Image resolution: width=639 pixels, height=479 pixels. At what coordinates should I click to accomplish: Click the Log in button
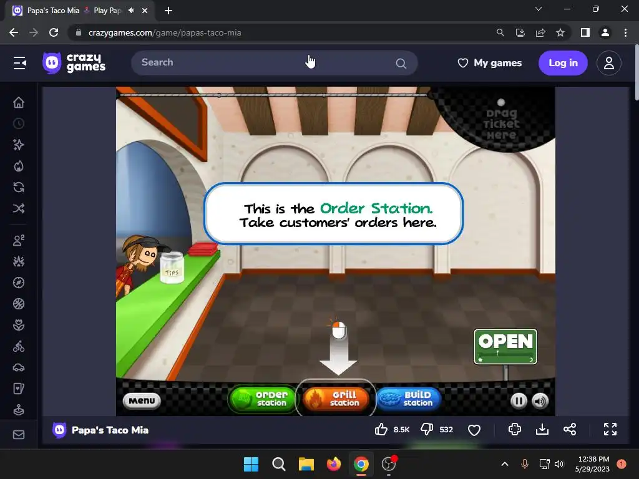(x=563, y=63)
